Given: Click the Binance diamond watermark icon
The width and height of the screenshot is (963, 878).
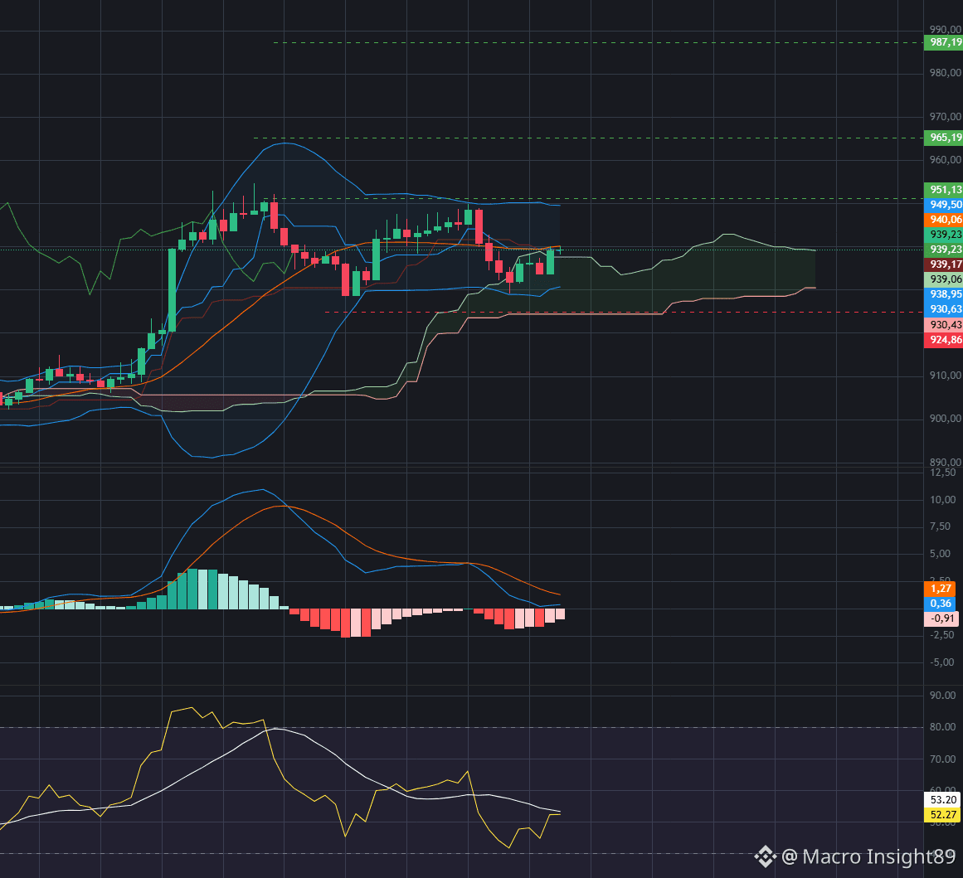Looking at the screenshot, I should (x=767, y=857).
